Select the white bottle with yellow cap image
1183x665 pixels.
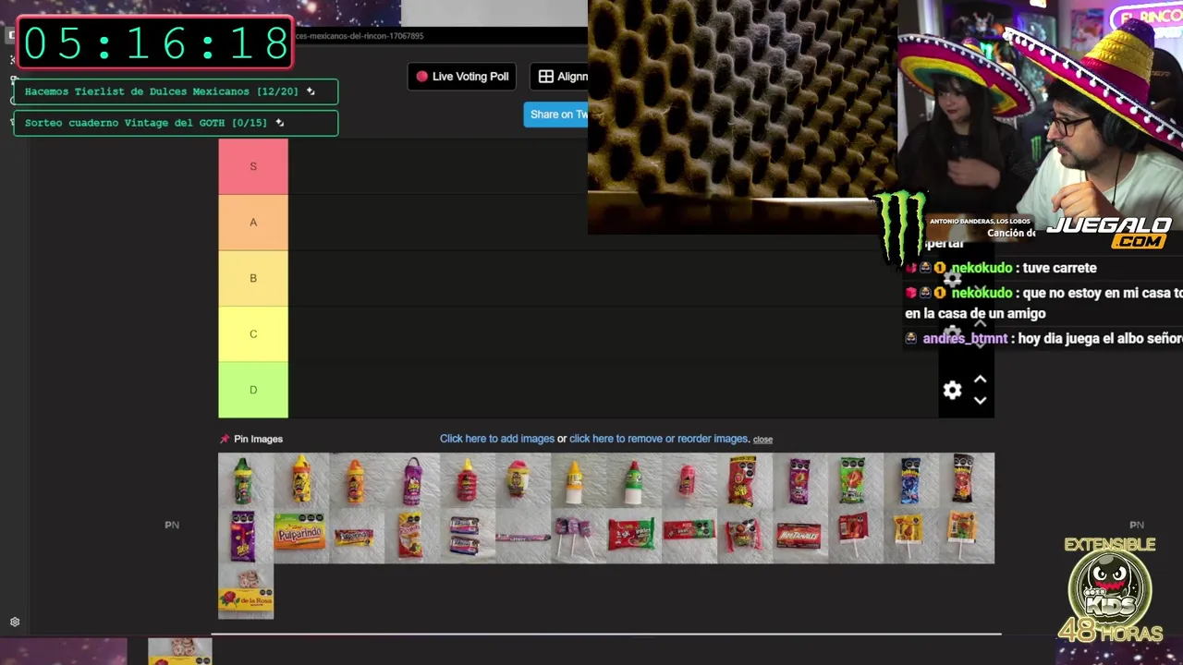579,480
